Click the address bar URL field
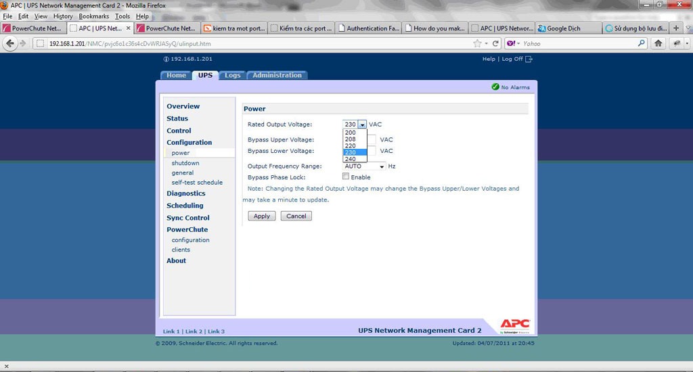Screen dimensions: 693x372 pos(256,43)
